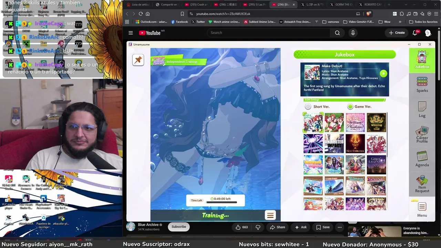Play the Make Debut! song
441x248 pixels.
pyautogui.click(x=383, y=73)
